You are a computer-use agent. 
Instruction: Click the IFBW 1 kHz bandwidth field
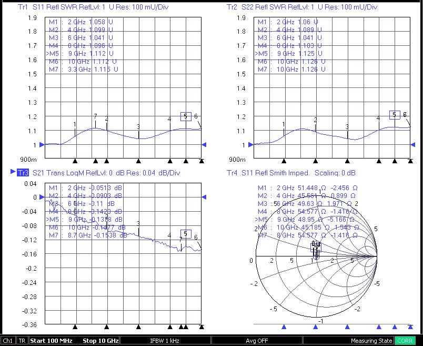point(165,341)
